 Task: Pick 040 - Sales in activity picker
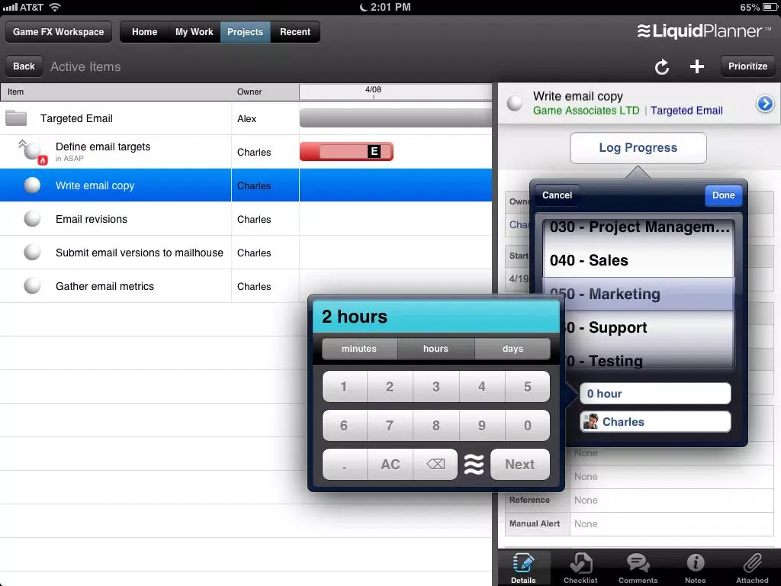coord(639,260)
